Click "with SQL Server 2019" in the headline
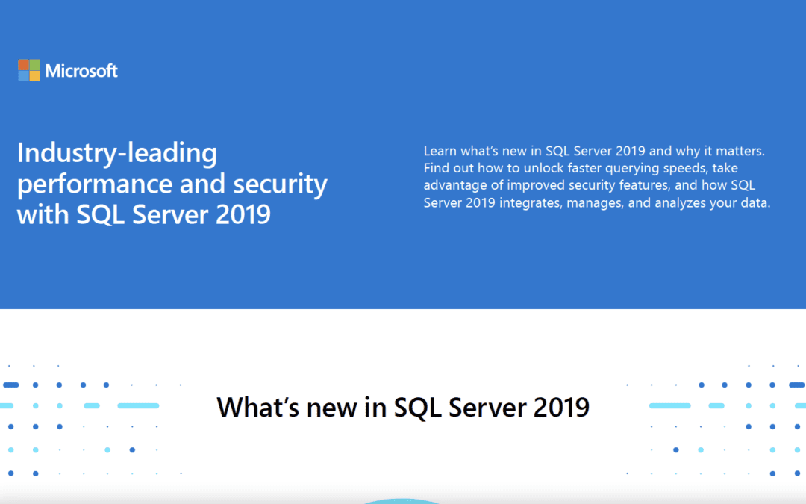Image resolution: width=806 pixels, height=504 pixels. [143, 214]
